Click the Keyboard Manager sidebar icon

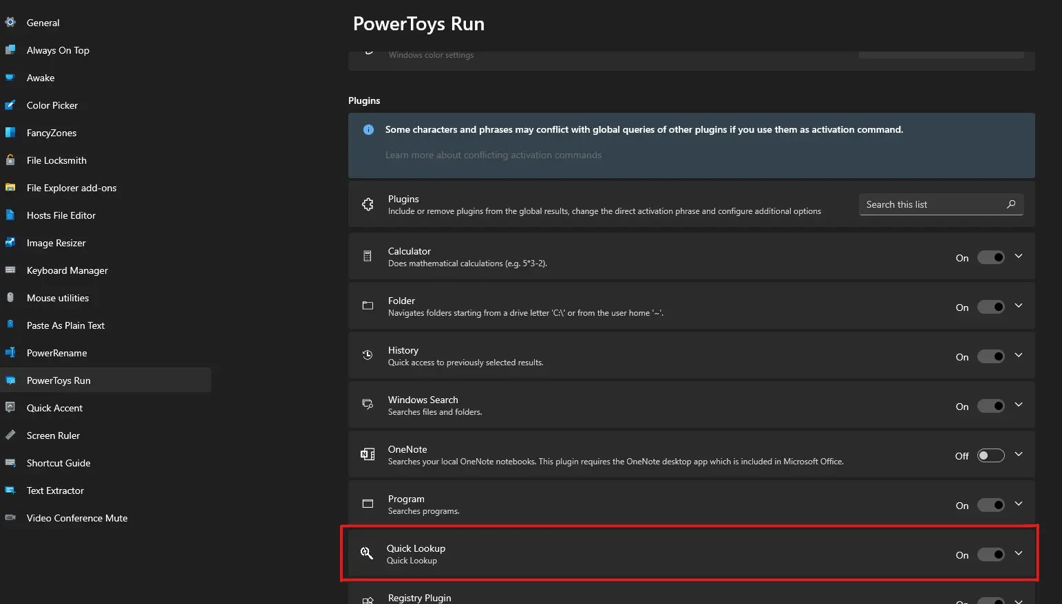pyautogui.click(x=10, y=270)
